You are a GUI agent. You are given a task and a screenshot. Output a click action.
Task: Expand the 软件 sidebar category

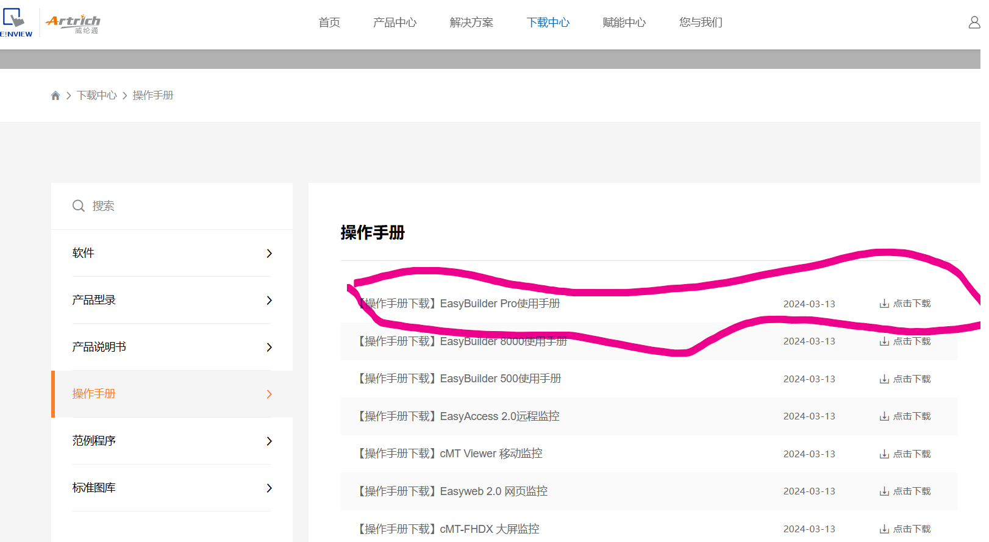point(269,254)
